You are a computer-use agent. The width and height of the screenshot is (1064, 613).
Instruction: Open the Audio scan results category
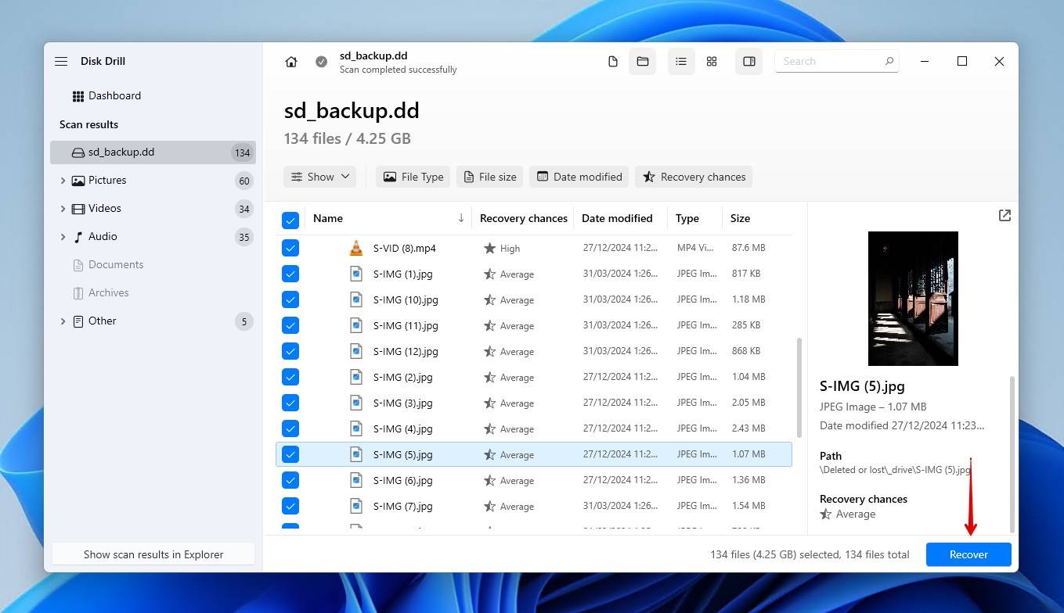click(x=105, y=236)
